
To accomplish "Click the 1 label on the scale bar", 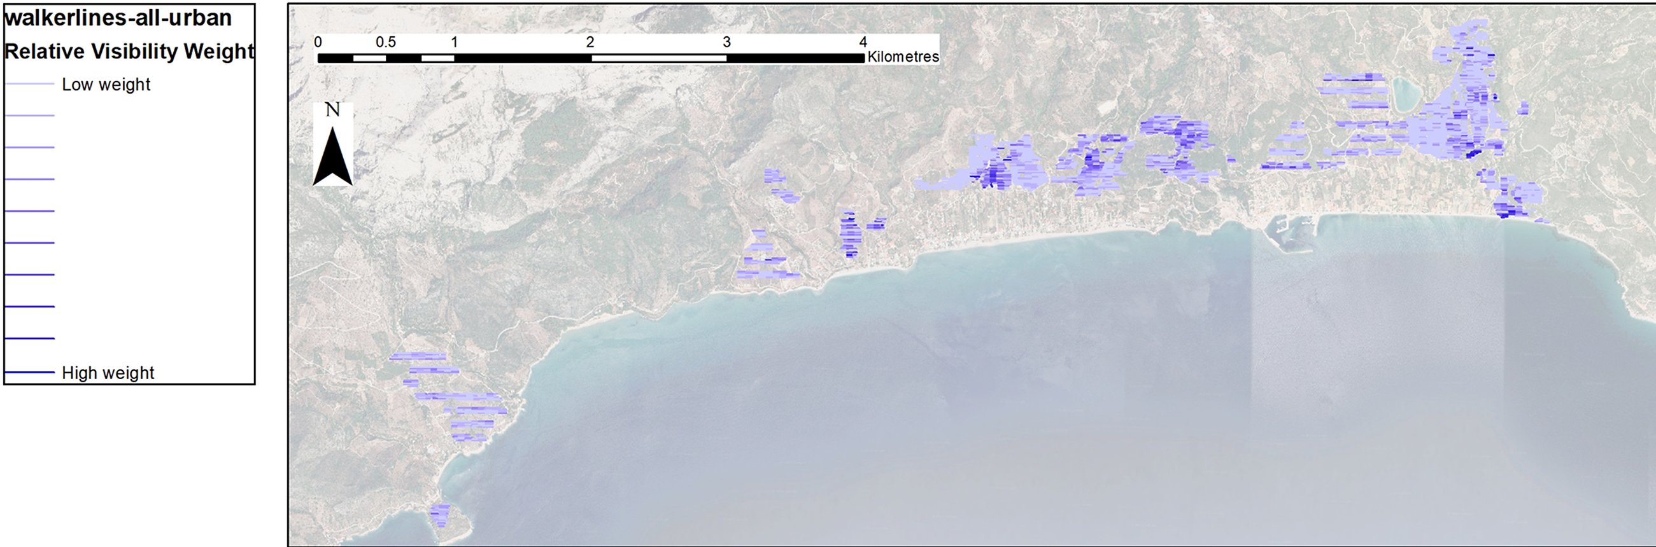I will tap(454, 43).
